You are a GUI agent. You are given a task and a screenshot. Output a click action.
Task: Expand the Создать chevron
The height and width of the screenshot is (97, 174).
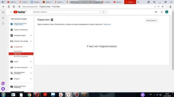point(31,79)
